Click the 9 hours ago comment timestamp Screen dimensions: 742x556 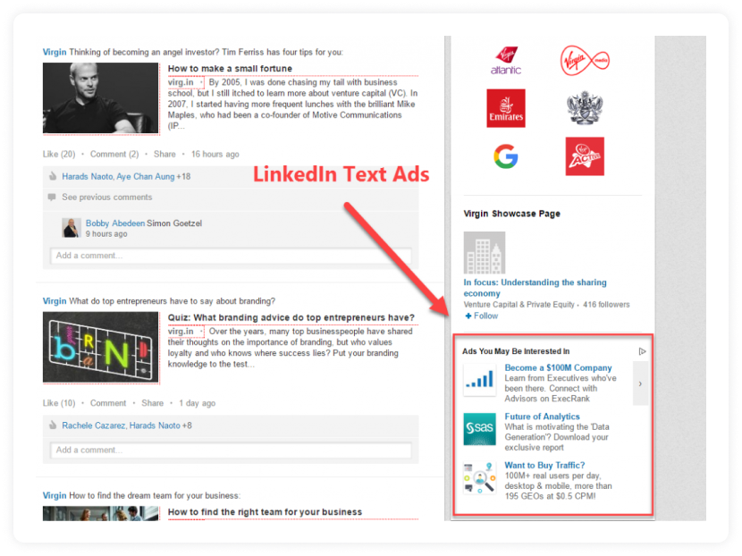(106, 234)
